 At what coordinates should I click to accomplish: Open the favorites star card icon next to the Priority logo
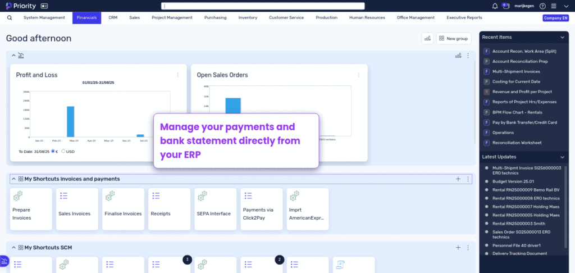[44, 6]
